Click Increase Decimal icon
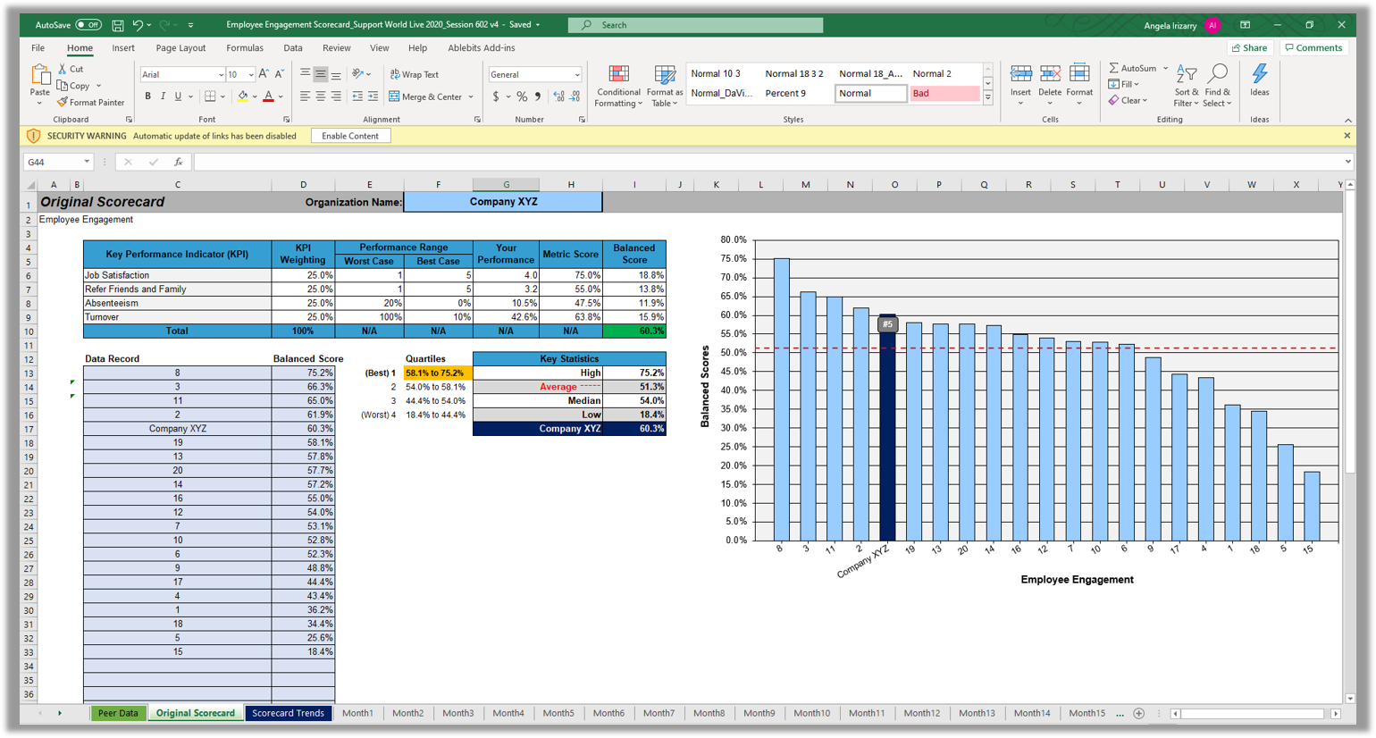 click(x=558, y=96)
